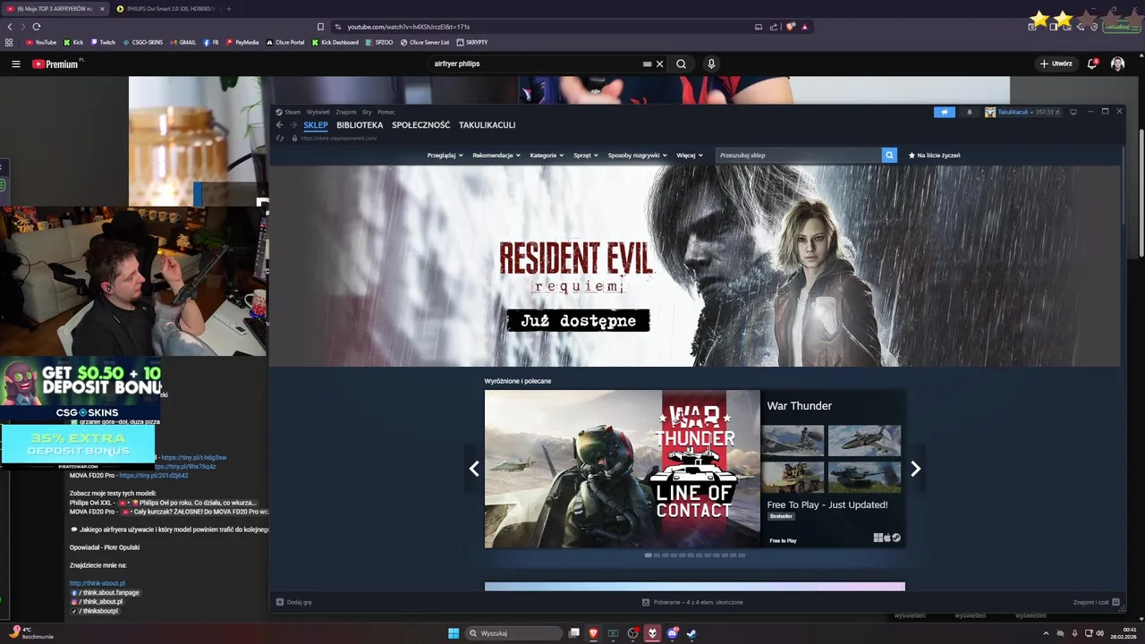This screenshot has height=644, width=1145.
Task: Show hidden system tray icons
Action: click(x=1046, y=633)
